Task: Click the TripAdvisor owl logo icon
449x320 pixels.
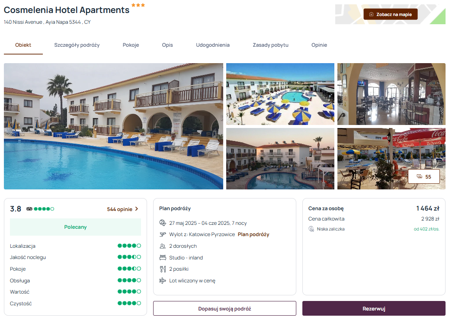Action: coord(29,209)
